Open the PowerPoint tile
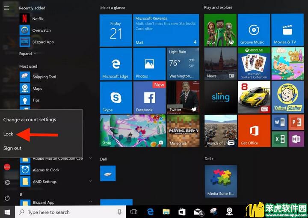The image size is (308, 218). [x=296, y=122]
